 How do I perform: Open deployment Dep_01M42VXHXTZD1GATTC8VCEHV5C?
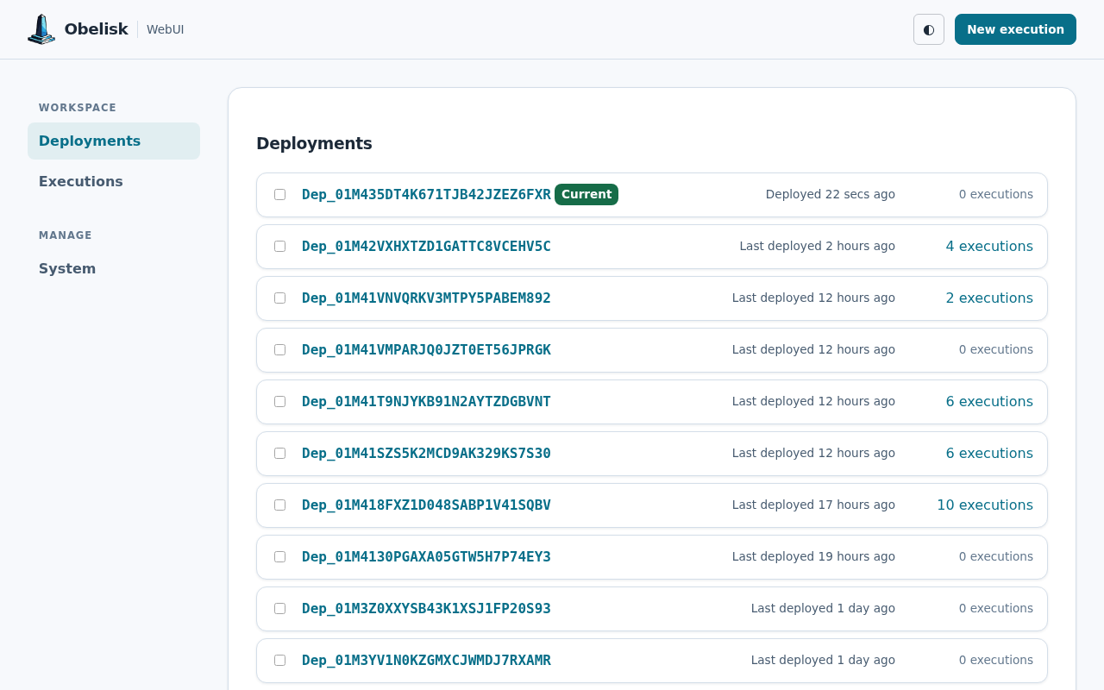(426, 246)
